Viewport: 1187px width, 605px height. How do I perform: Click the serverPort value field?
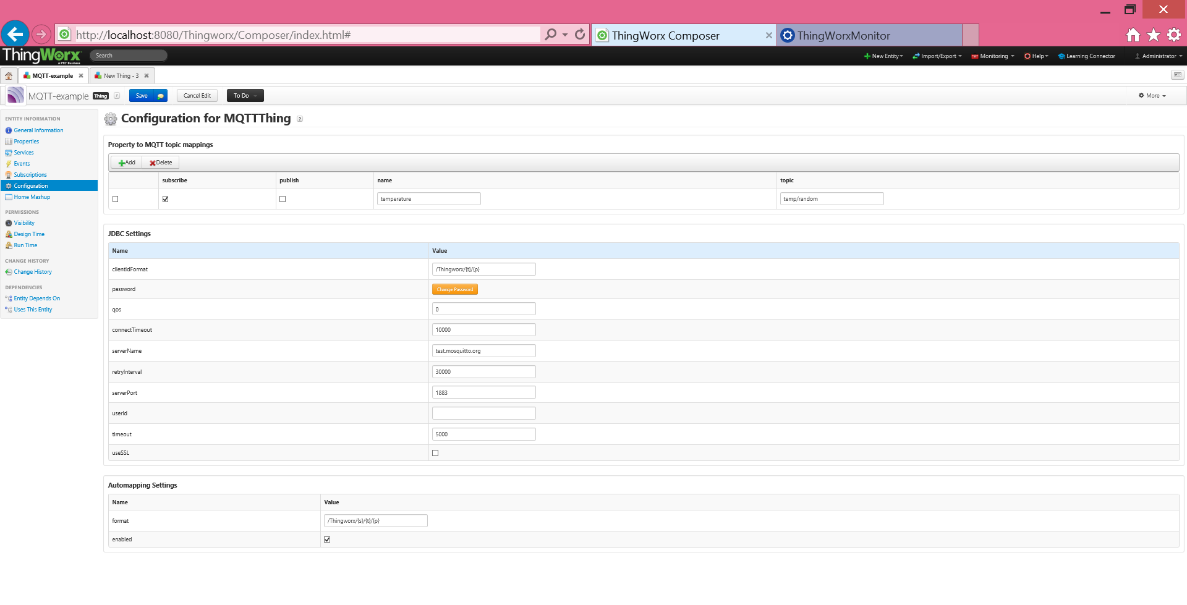pos(484,392)
